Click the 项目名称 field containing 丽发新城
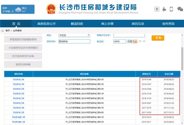Viewport: 184px width, 125px height. [74, 42]
